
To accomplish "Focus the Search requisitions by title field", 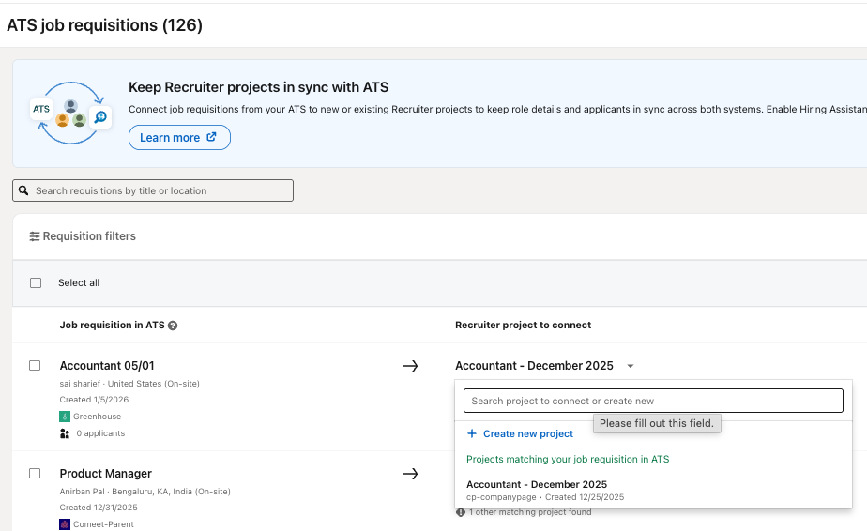I will [160, 190].
